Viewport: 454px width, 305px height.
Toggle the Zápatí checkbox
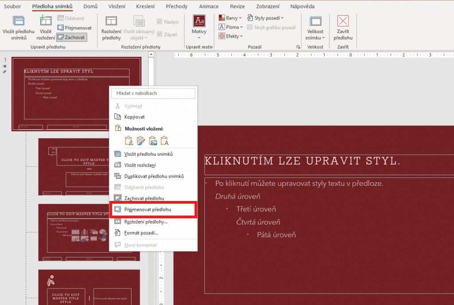160,35
